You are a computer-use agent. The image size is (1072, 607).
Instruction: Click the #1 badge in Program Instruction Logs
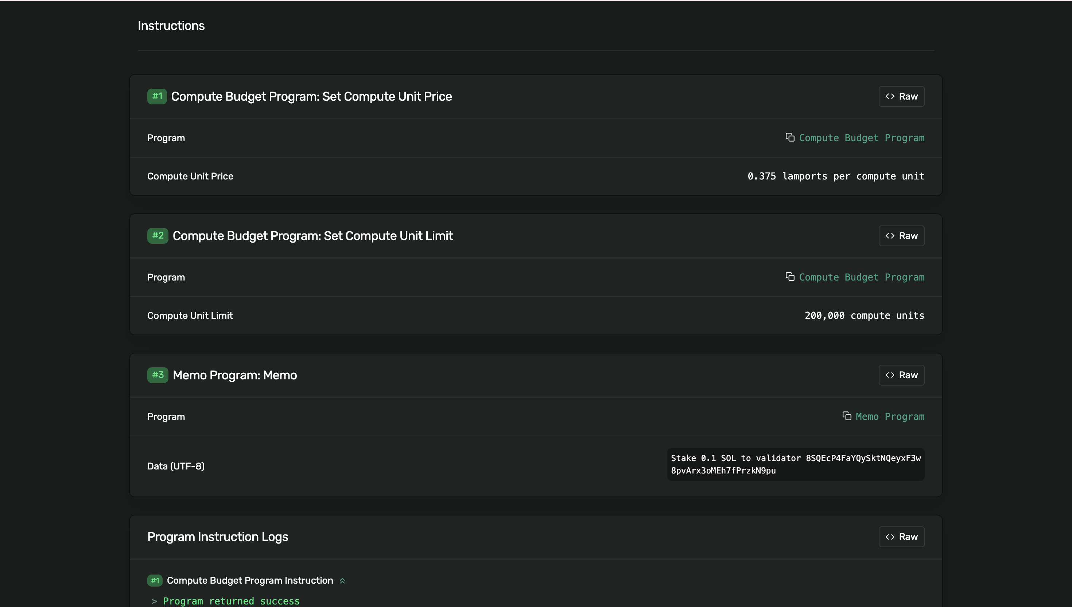coord(155,580)
